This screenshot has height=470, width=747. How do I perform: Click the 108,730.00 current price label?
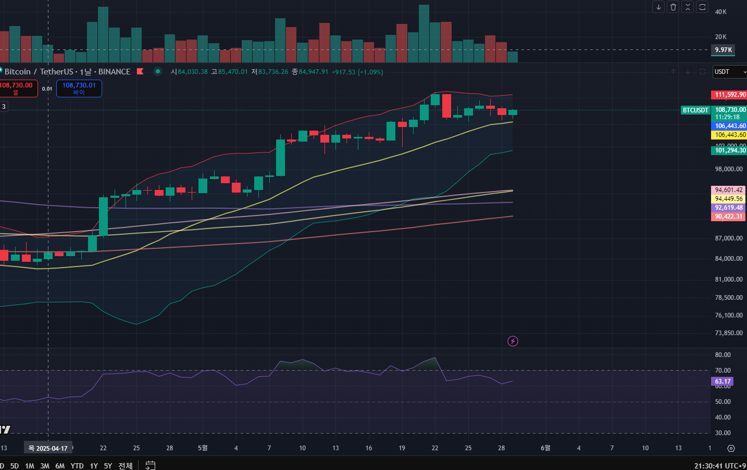click(730, 110)
